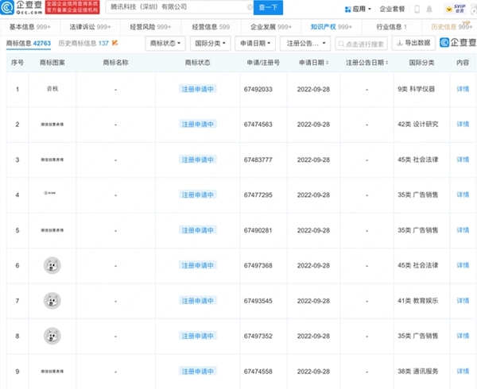Select 商标信息 42763 sub-tab
This screenshot has height=389, width=477.
coord(29,44)
